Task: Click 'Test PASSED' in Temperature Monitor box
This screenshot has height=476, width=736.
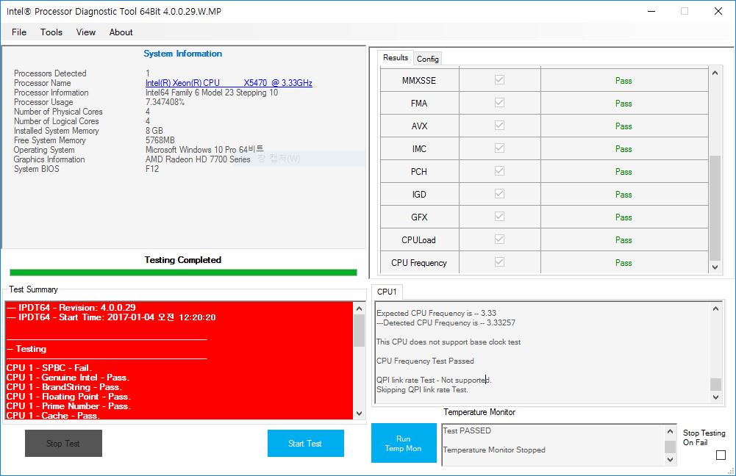Action: (x=467, y=430)
